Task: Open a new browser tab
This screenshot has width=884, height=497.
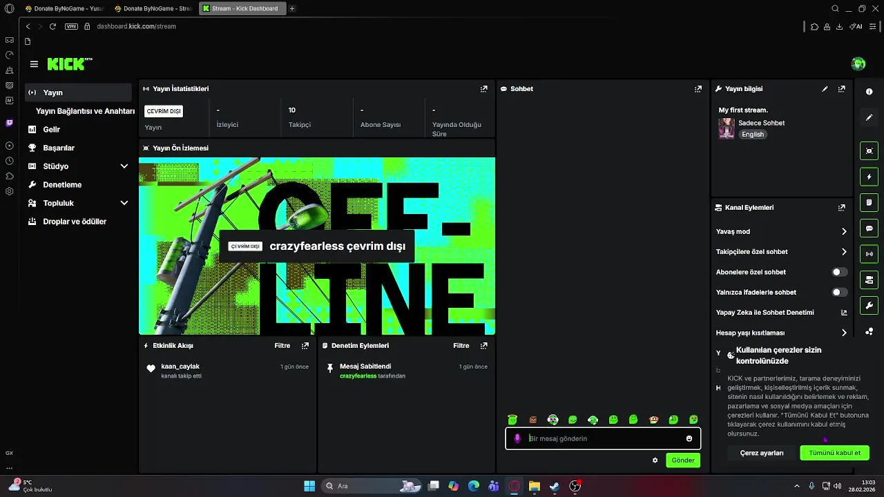Action: (292, 8)
